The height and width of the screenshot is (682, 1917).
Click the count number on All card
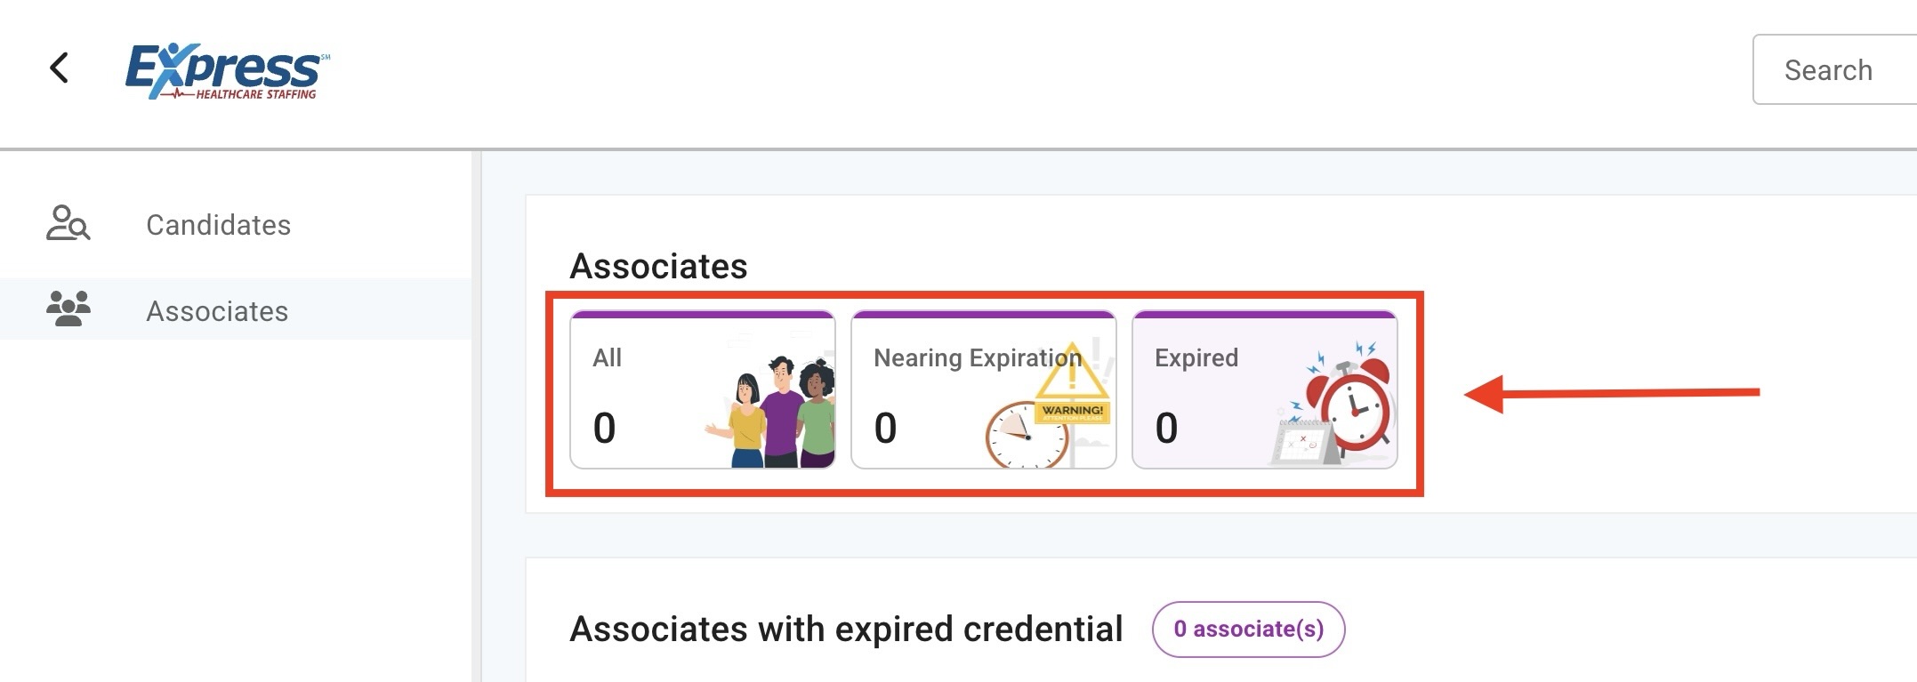tap(605, 428)
